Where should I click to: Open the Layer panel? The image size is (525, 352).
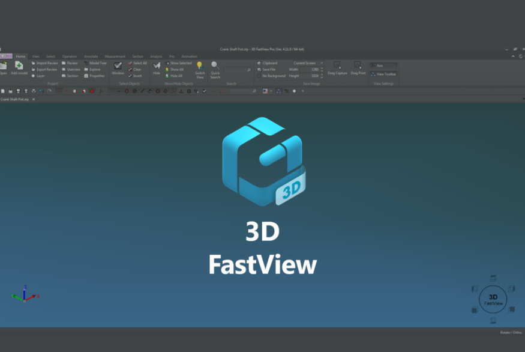38,76
